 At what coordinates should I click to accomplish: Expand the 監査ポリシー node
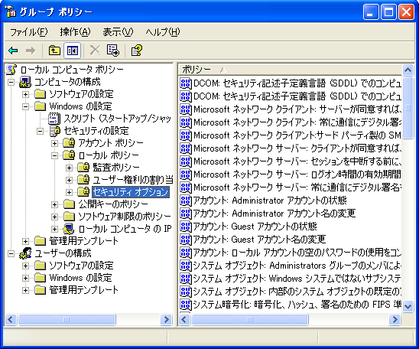[x=69, y=168]
